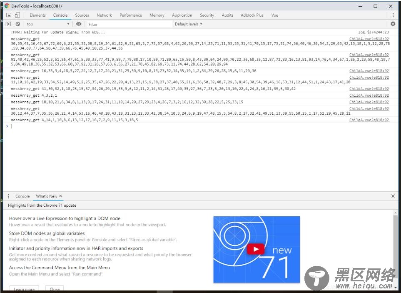Screen dimensions: 401x293
Task: Switch to the Audits tab
Action: coord(227,15)
